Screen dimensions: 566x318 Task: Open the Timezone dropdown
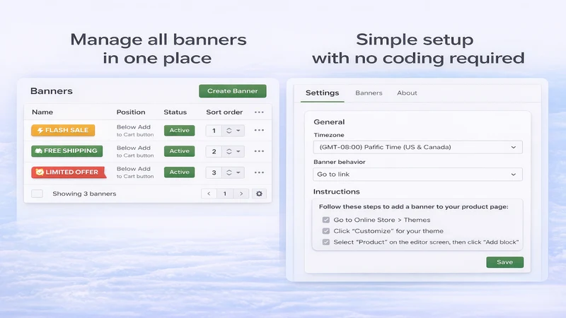[x=417, y=147]
